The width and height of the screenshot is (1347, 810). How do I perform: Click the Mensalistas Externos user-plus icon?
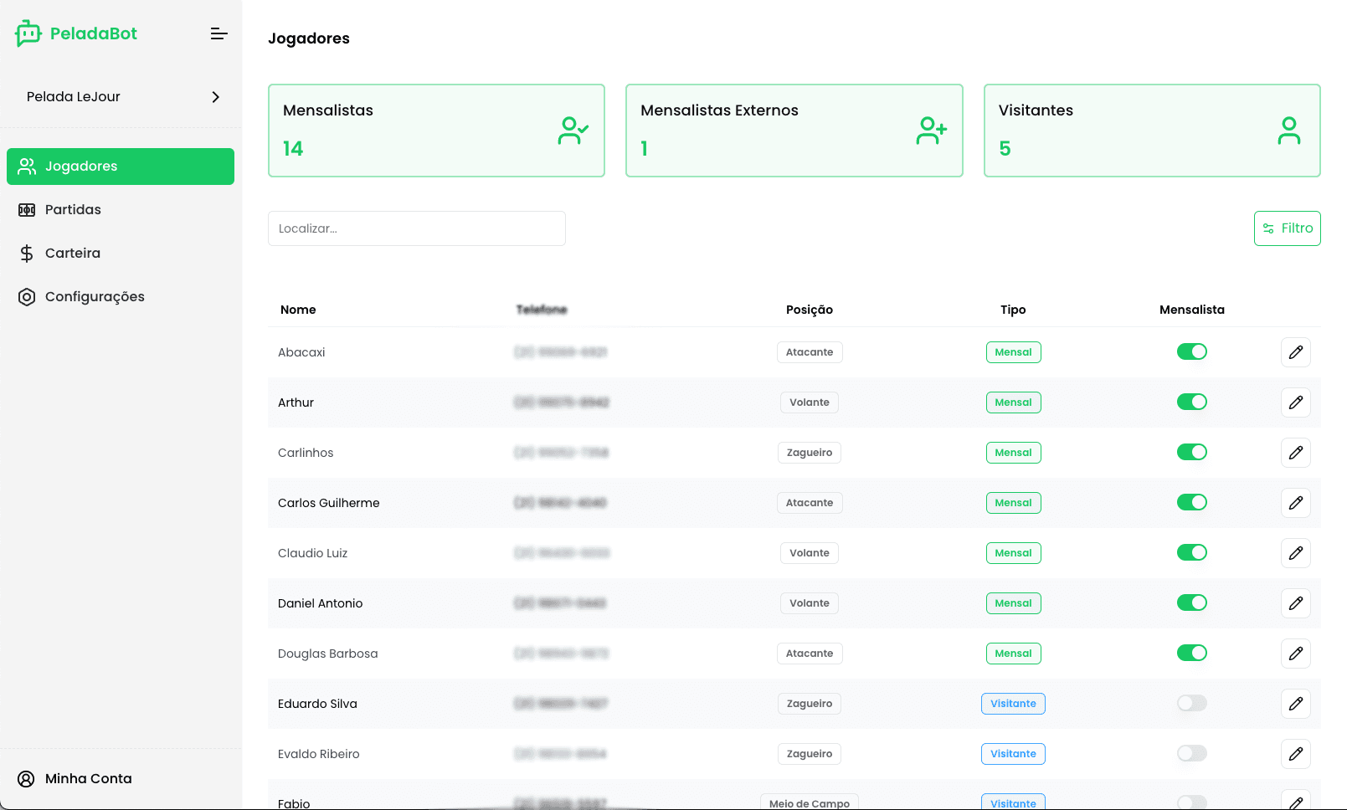click(x=931, y=131)
